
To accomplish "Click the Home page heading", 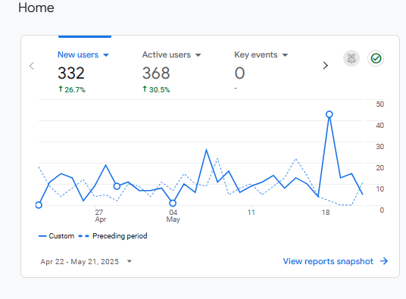I will [36, 8].
